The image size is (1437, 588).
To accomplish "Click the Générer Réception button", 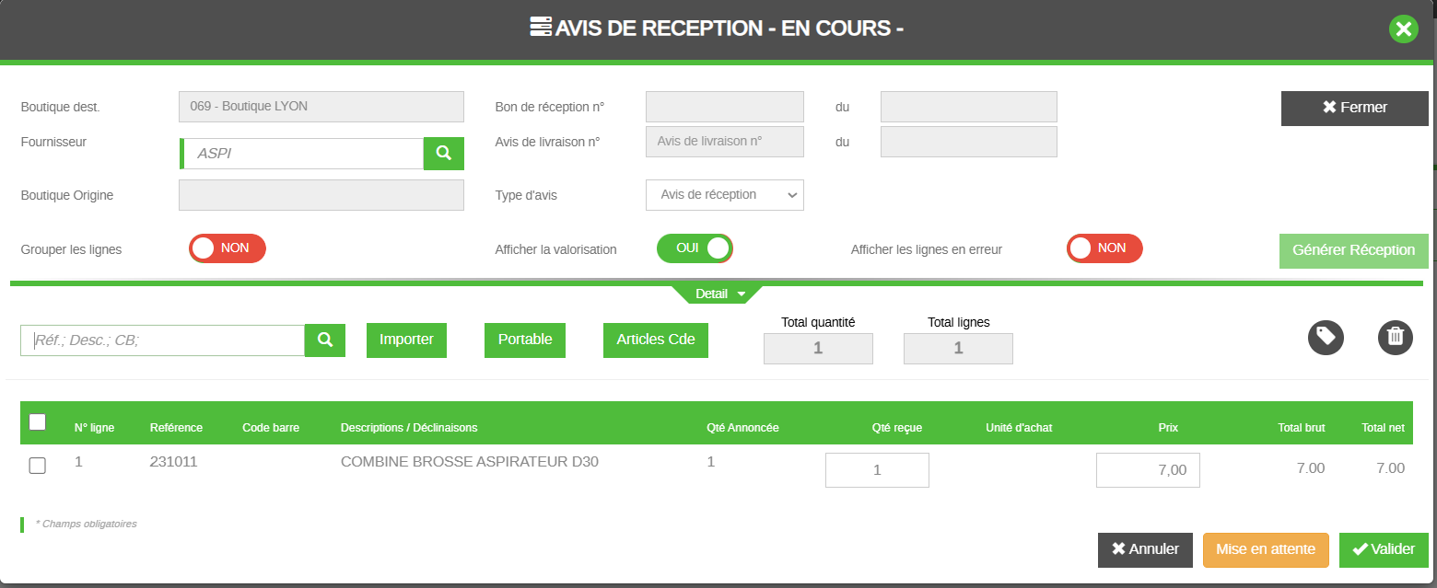I will [x=1354, y=250].
